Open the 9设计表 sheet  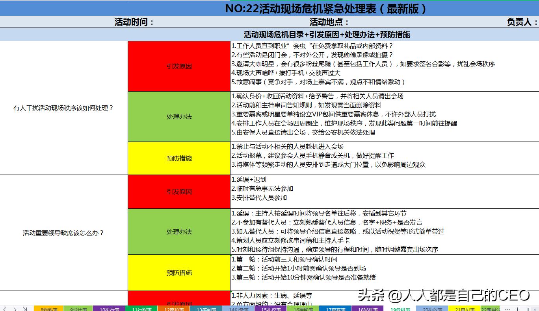[78, 309]
